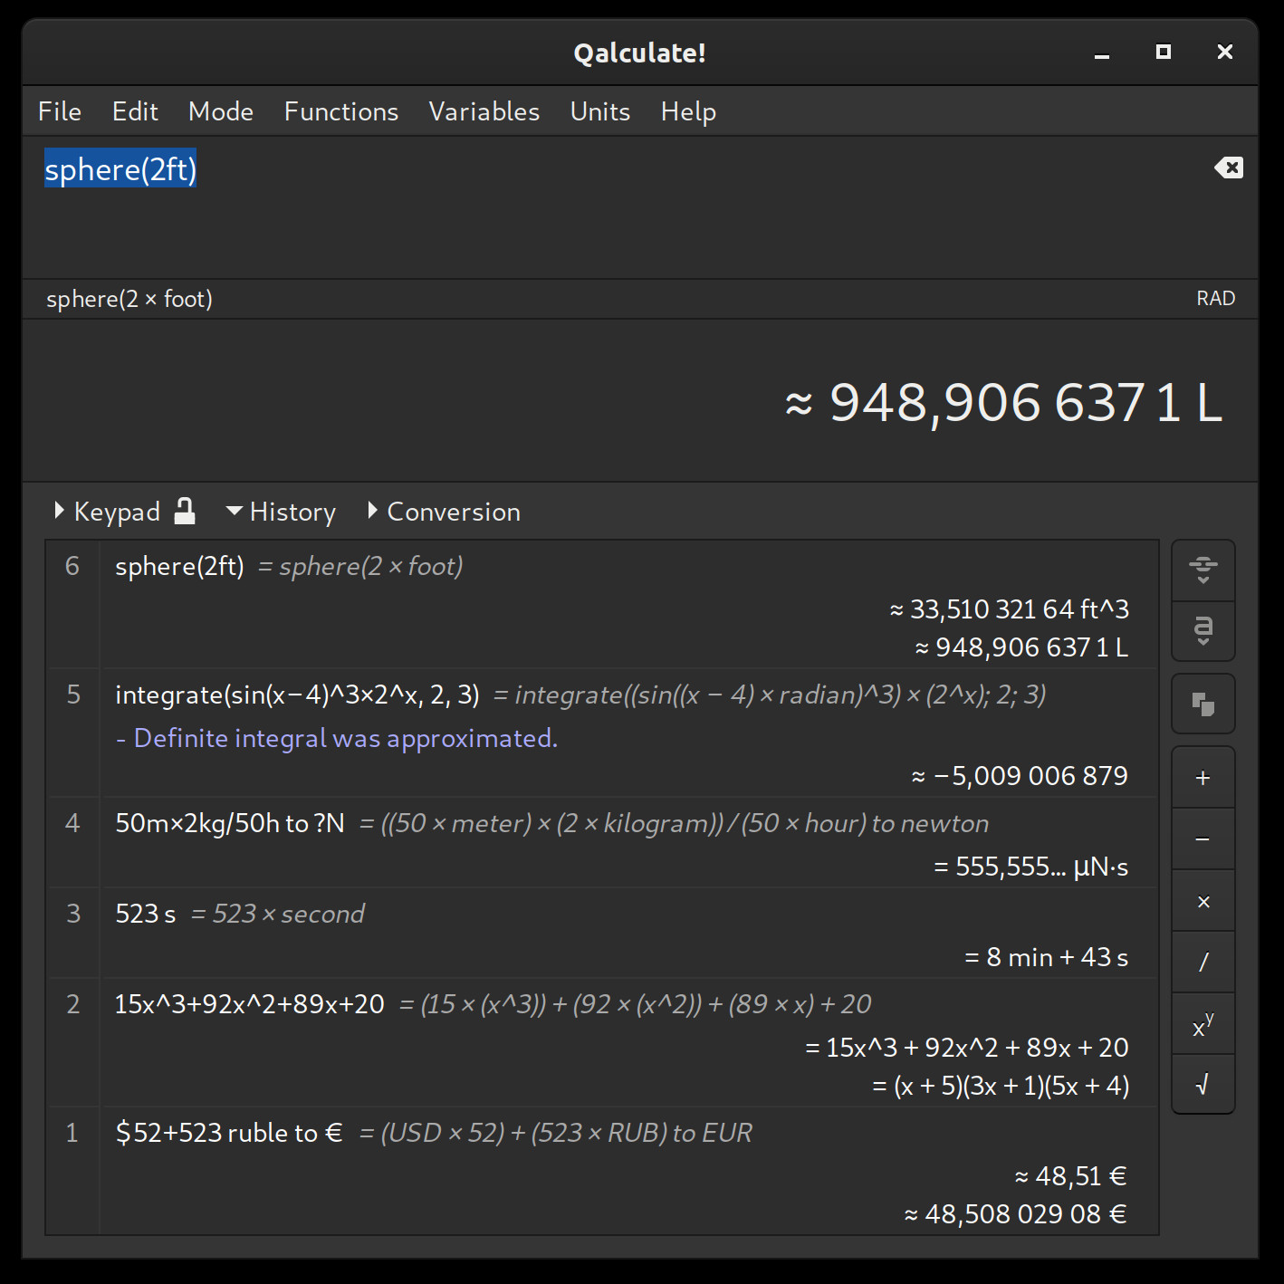Screen dimensions: 1284x1284
Task: Click the RAD angle unit indicator
Action: [1215, 299]
